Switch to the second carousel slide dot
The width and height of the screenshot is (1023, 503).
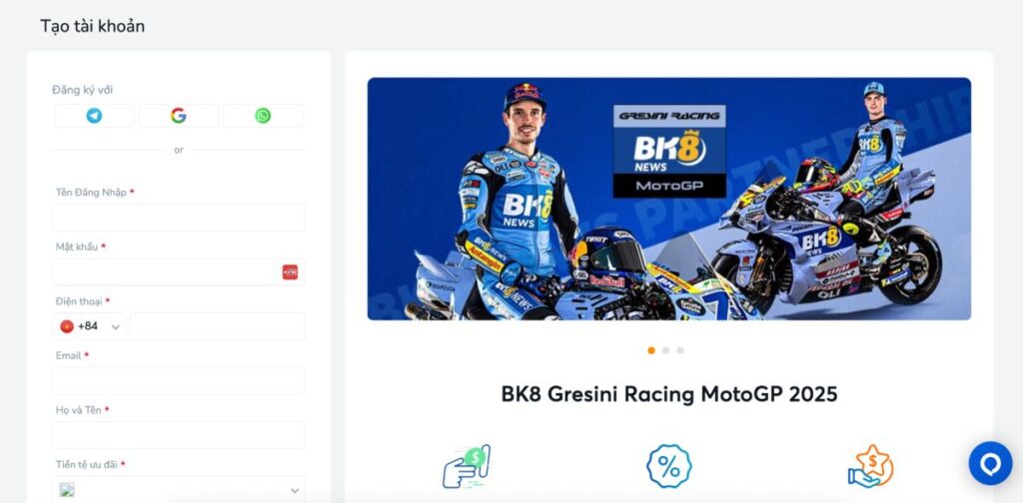pyautogui.click(x=665, y=350)
